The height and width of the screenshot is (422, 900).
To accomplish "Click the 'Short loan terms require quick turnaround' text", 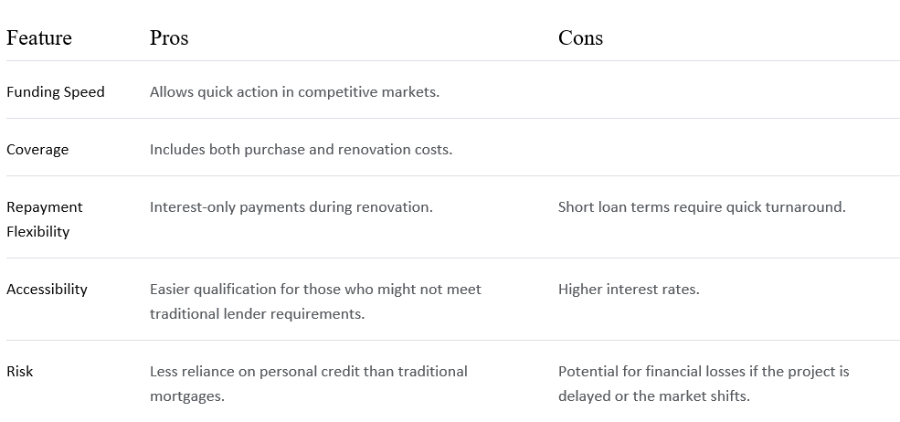I will pos(702,206).
